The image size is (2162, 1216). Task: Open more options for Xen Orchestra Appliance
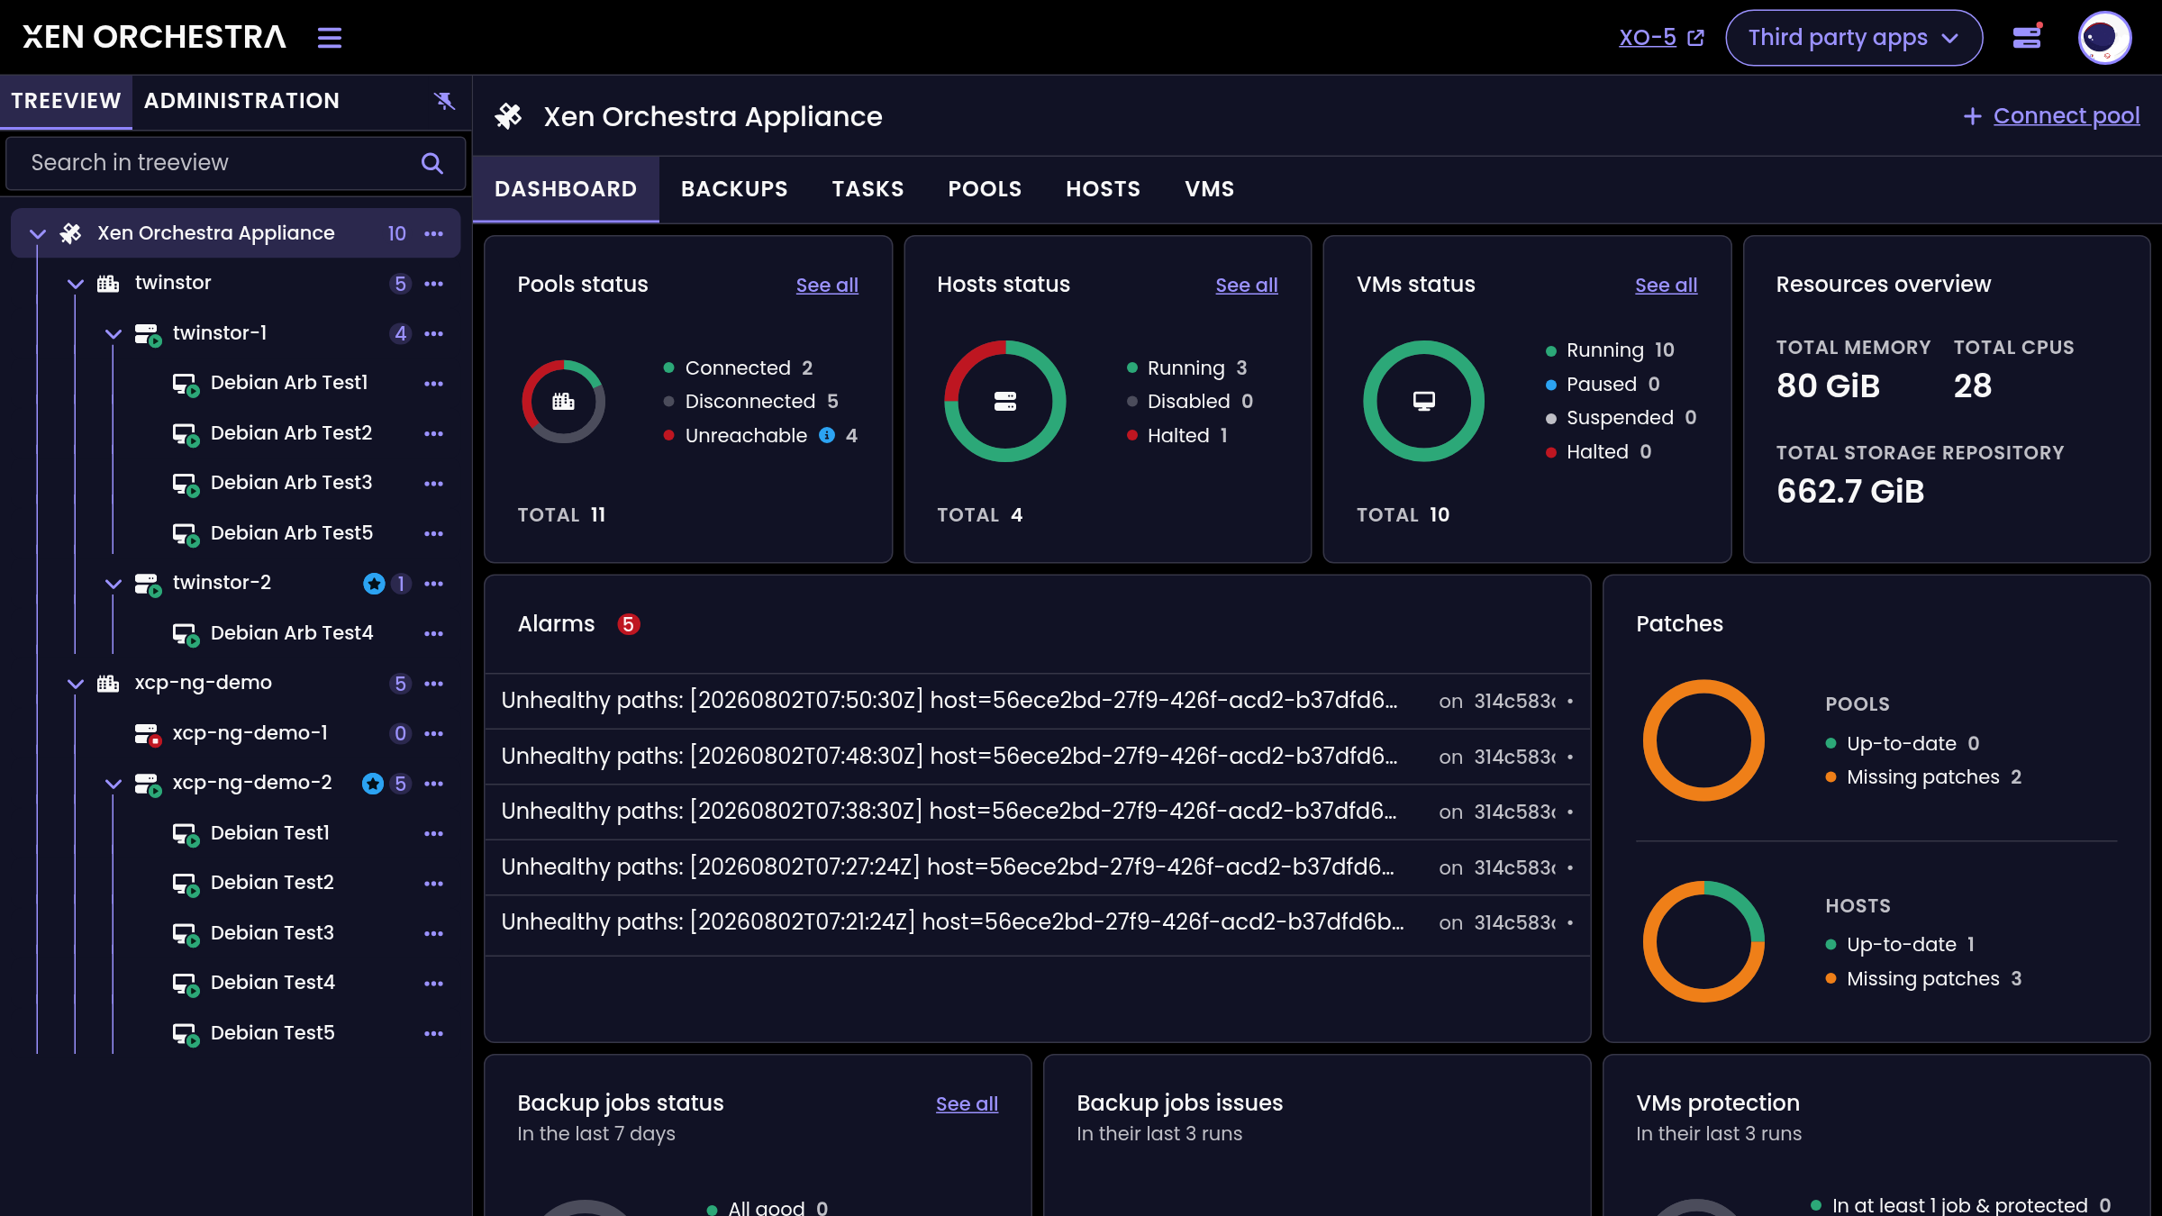point(434,233)
